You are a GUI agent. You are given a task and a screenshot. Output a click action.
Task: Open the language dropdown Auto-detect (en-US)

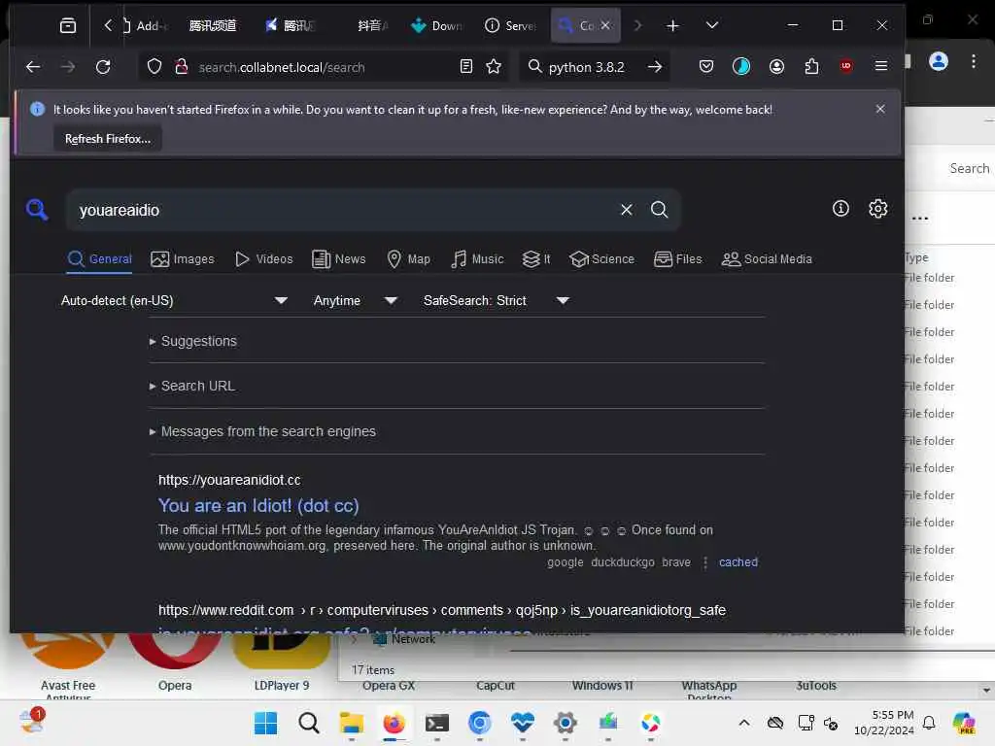tap(175, 301)
